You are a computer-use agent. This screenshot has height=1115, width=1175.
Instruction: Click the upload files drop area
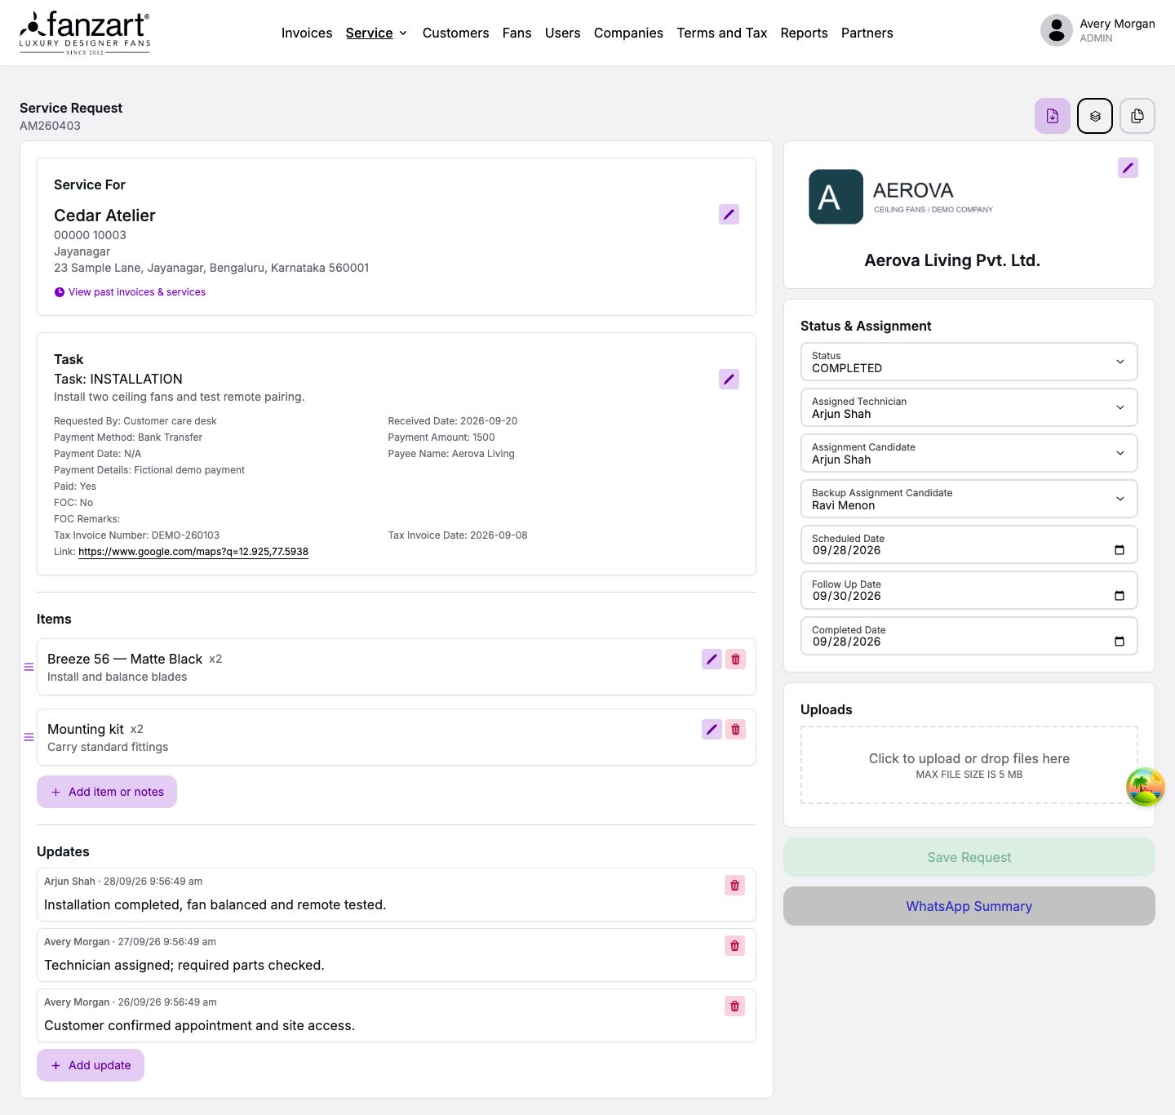pyautogui.click(x=969, y=765)
